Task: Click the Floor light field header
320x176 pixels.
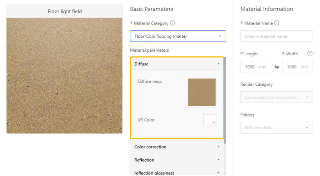Action: 64,12
